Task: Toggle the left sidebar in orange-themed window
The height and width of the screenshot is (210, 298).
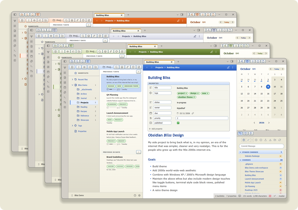Action: (15, 14)
